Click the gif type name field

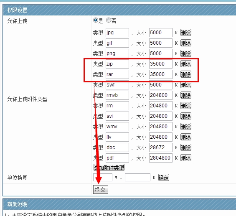(x=117, y=43)
